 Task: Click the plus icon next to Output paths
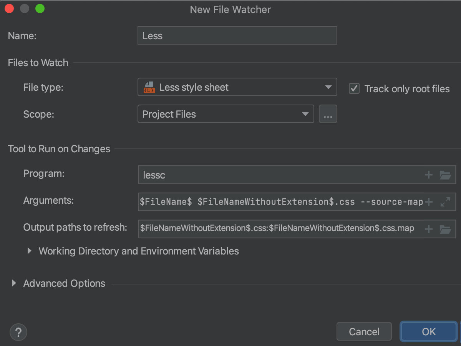(x=428, y=229)
